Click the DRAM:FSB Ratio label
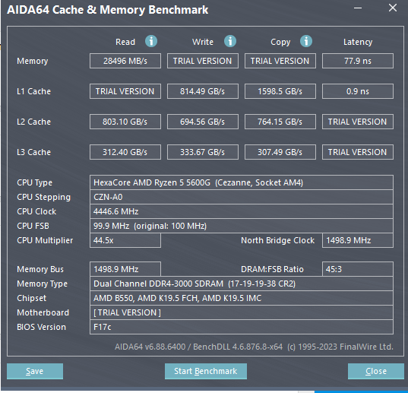The width and height of the screenshot is (408, 393). 272,269
